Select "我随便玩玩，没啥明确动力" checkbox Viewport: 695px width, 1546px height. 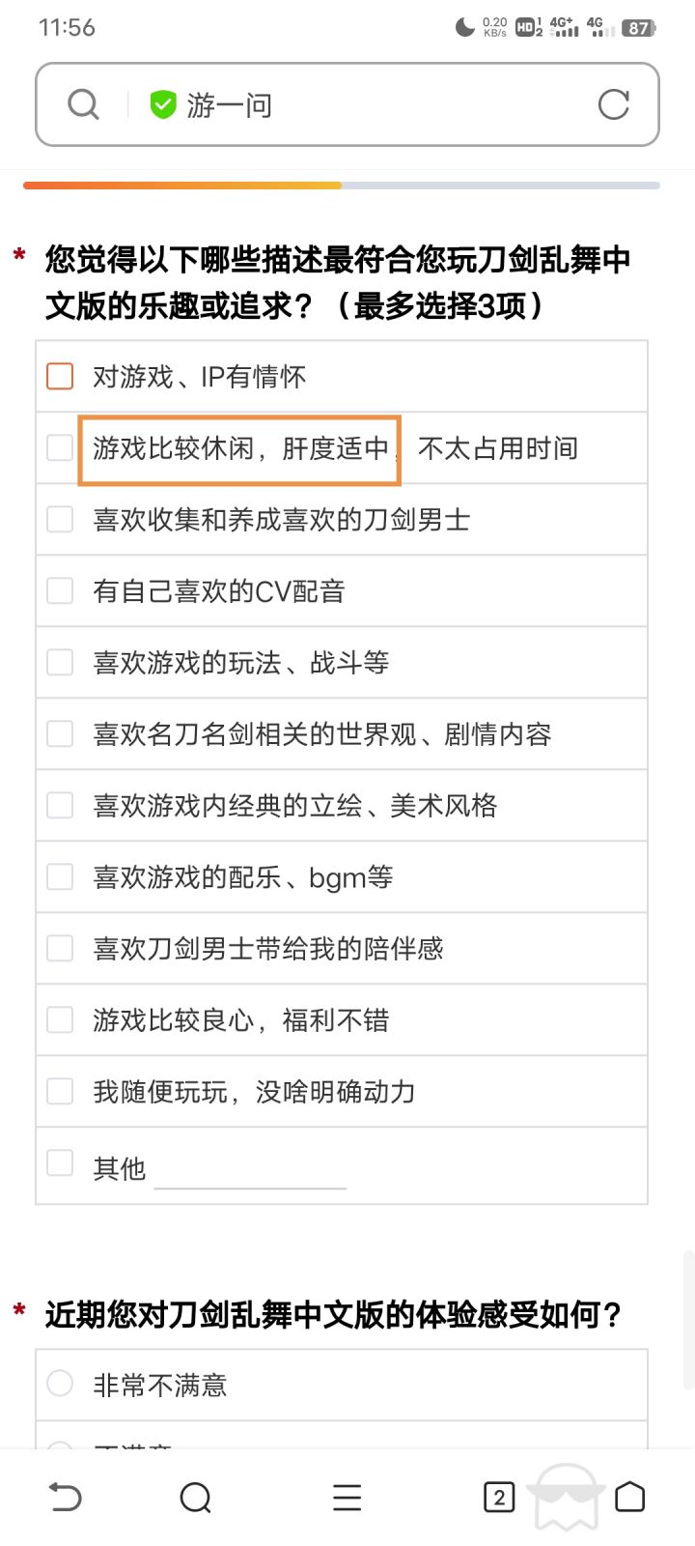coord(60,1091)
